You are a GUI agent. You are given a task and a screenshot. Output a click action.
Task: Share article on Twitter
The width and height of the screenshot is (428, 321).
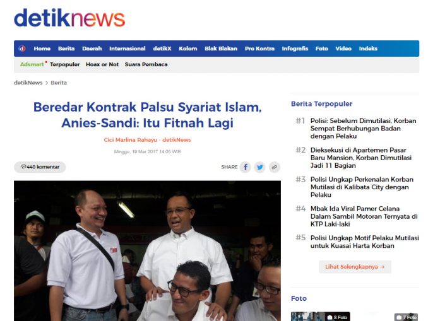pyautogui.click(x=260, y=167)
